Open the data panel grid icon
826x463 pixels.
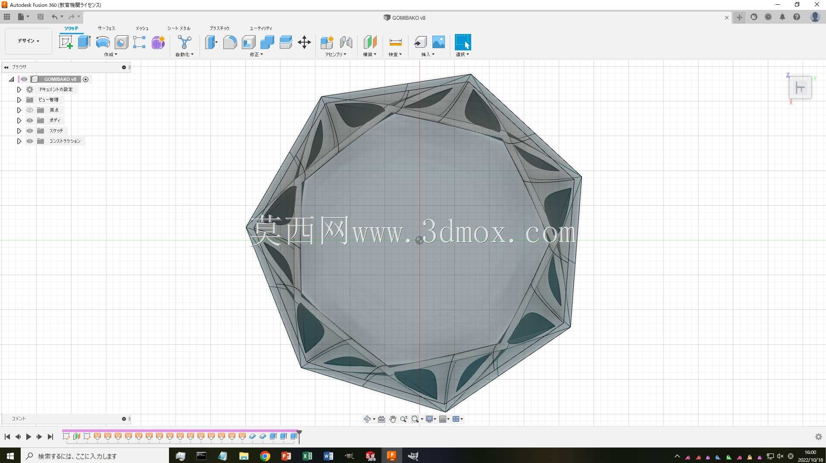[7, 17]
